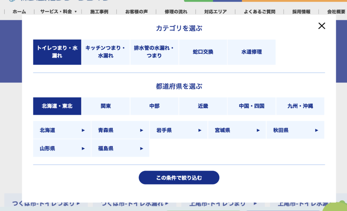Click the arrow icon next to 岩手県
This screenshot has height=211, width=347.
200,130
